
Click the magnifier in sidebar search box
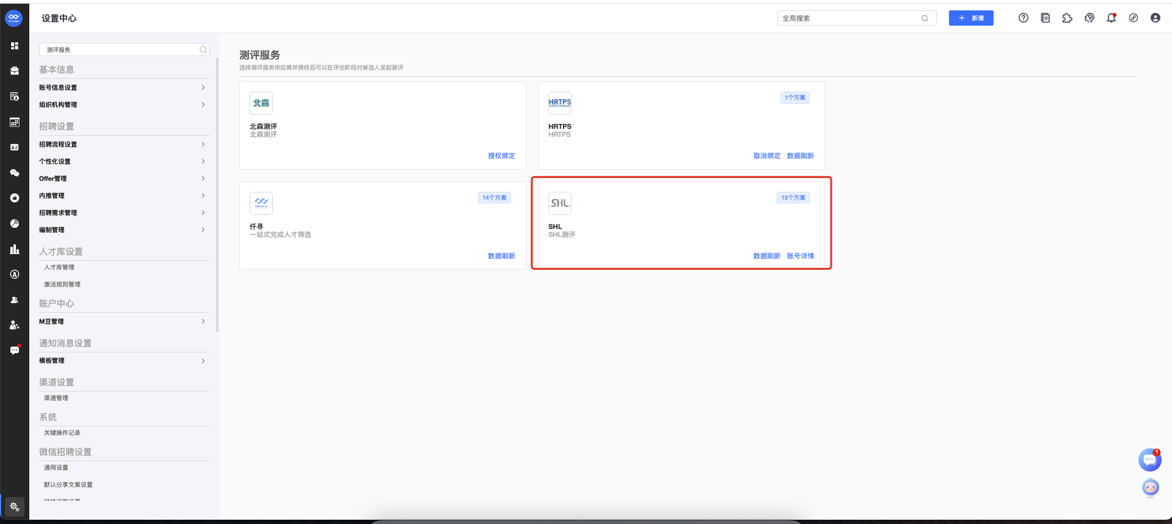coord(203,49)
